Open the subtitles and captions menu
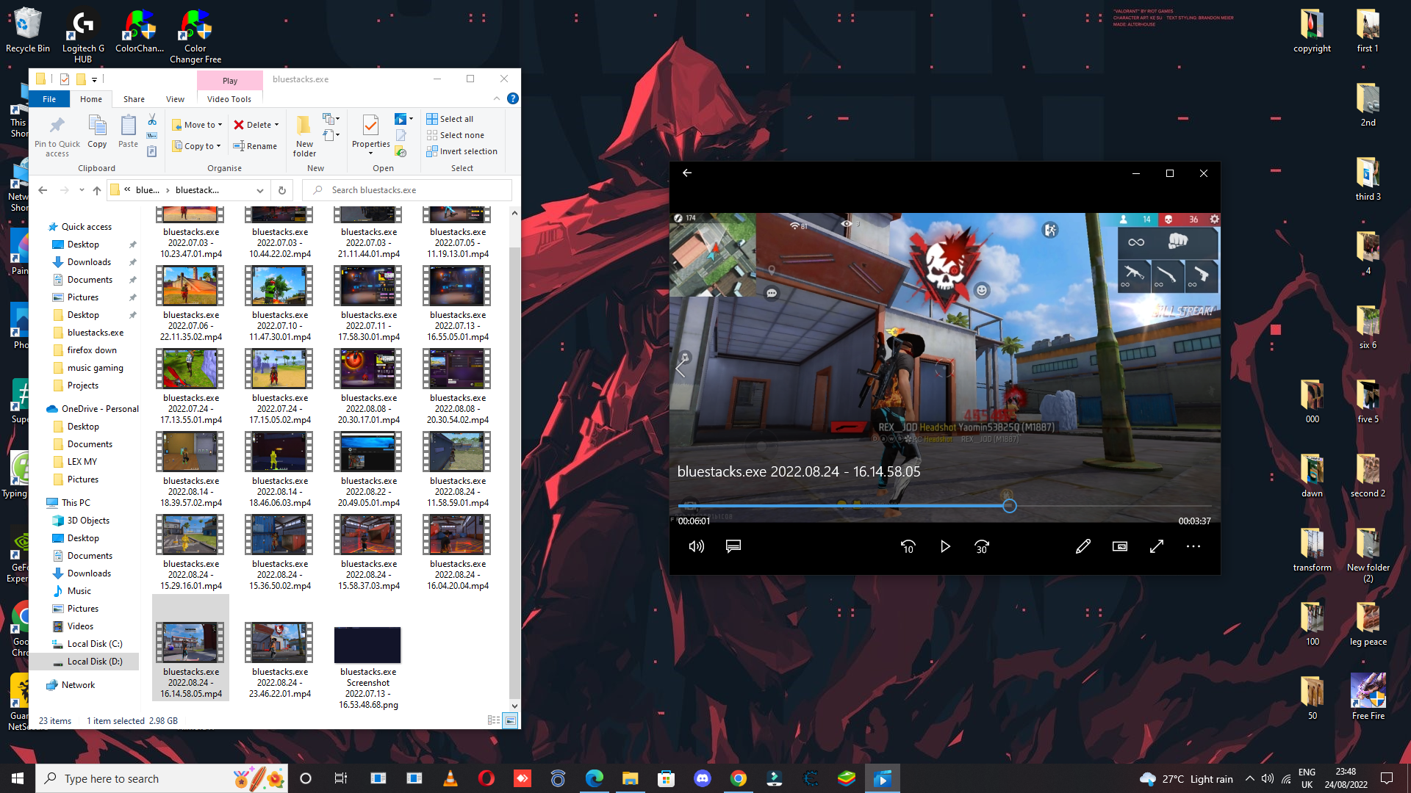Screen dimensions: 1411x793 tap(733, 547)
